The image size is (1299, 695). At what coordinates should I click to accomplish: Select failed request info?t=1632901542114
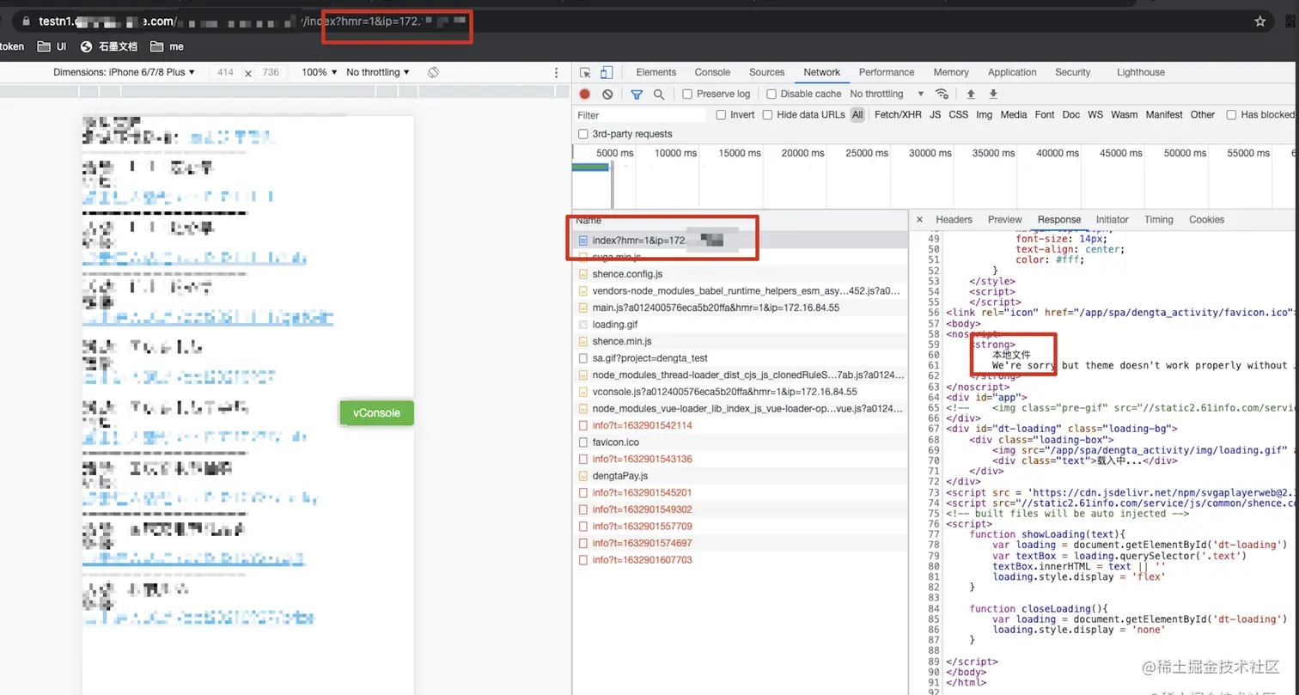click(x=740, y=425)
